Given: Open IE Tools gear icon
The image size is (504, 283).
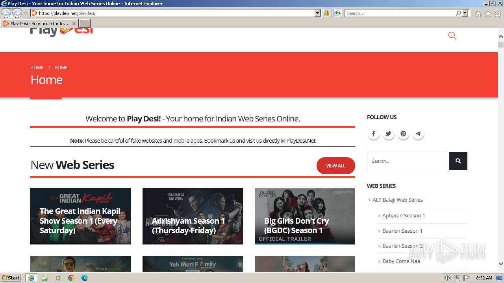Looking at the screenshot, I should point(498,14).
